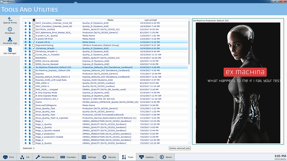Click the "Selected: 3" status text
Image resolution: width=287 pixels, height=161 pixels.
tap(29, 148)
